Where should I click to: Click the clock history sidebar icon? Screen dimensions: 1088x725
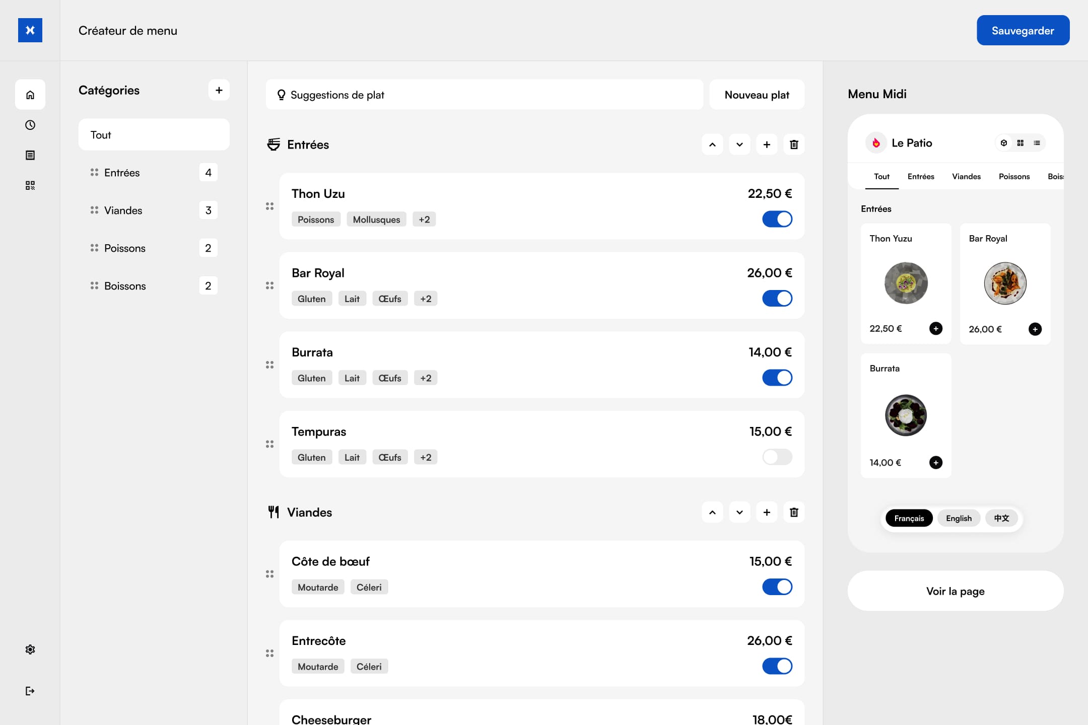click(x=30, y=125)
